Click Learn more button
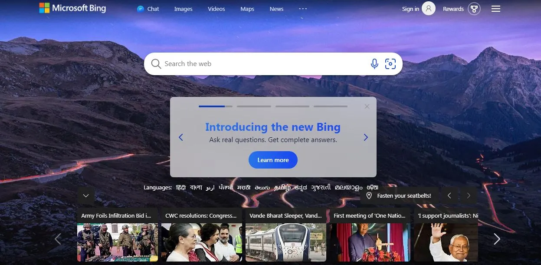This screenshot has width=541, height=265. point(273,160)
